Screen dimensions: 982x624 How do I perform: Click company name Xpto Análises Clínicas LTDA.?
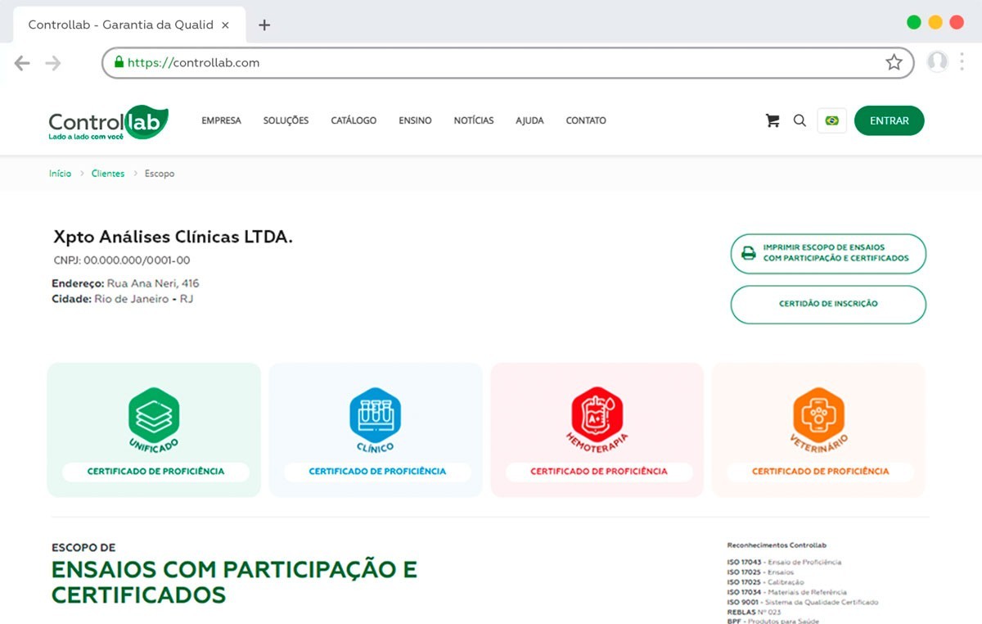(x=173, y=237)
